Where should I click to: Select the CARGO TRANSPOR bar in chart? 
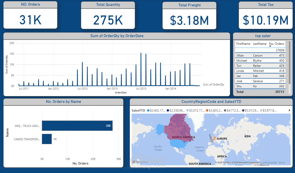[x=47, y=139]
